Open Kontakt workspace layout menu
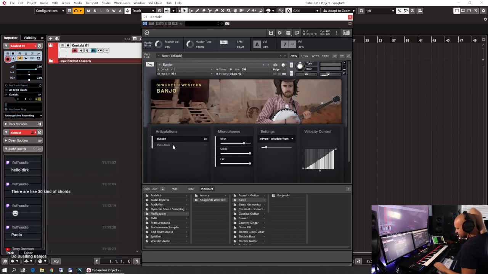The height and width of the screenshot is (274, 488). (x=288, y=33)
